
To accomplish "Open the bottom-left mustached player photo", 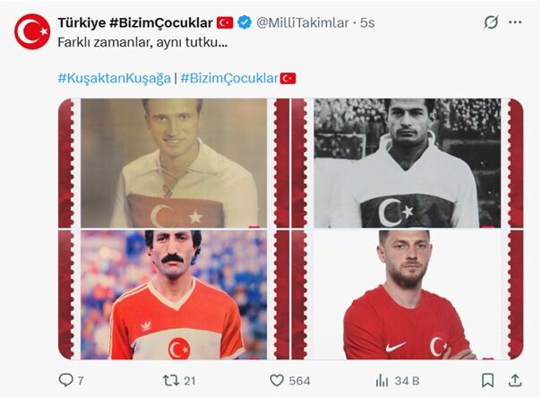I will tap(174, 295).
